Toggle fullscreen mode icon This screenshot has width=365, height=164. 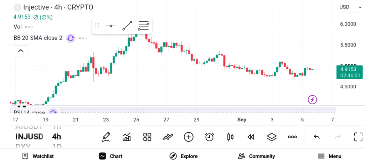[x=358, y=137]
